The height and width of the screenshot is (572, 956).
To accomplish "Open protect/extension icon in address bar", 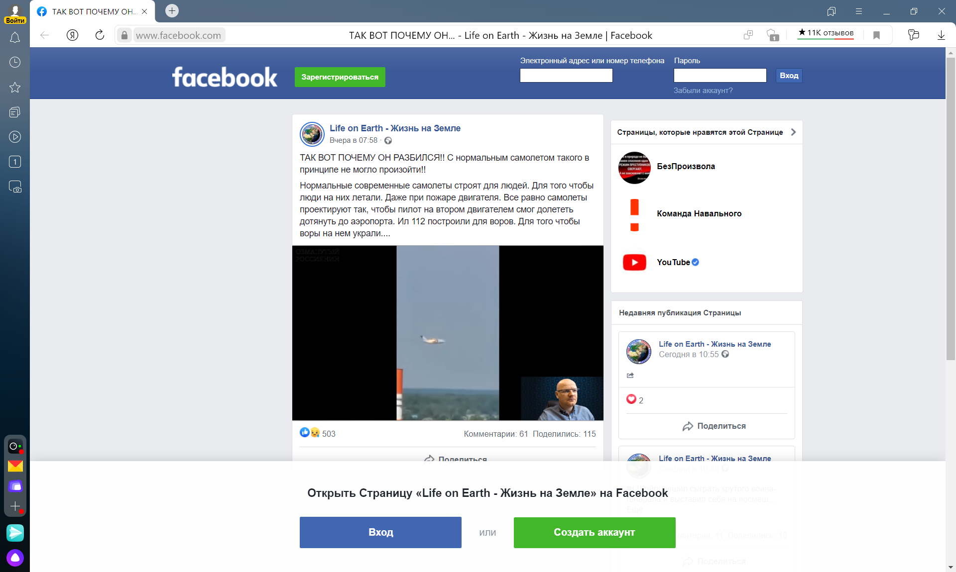I will pos(772,35).
